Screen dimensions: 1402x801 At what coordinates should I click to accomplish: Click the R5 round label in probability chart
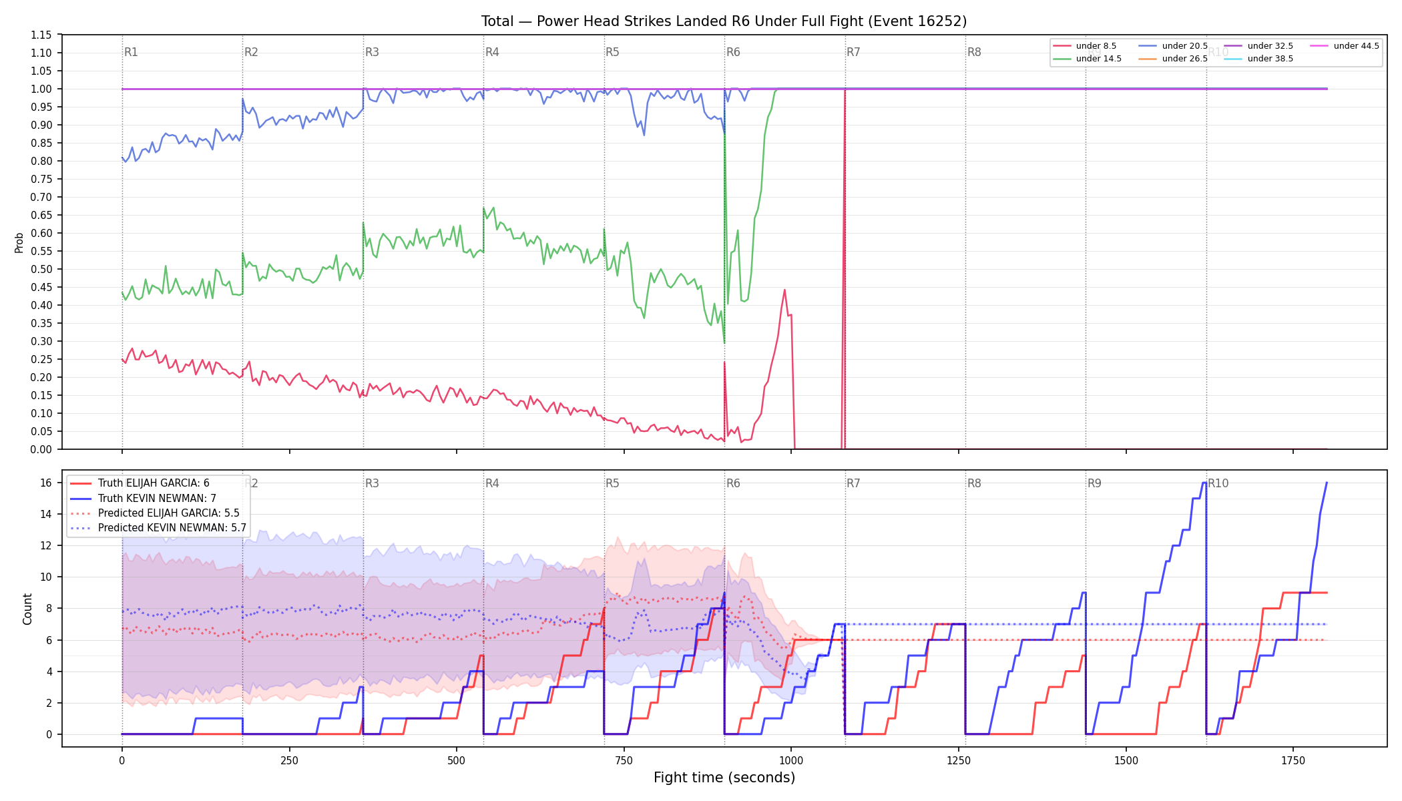click(x=612, y=52)
